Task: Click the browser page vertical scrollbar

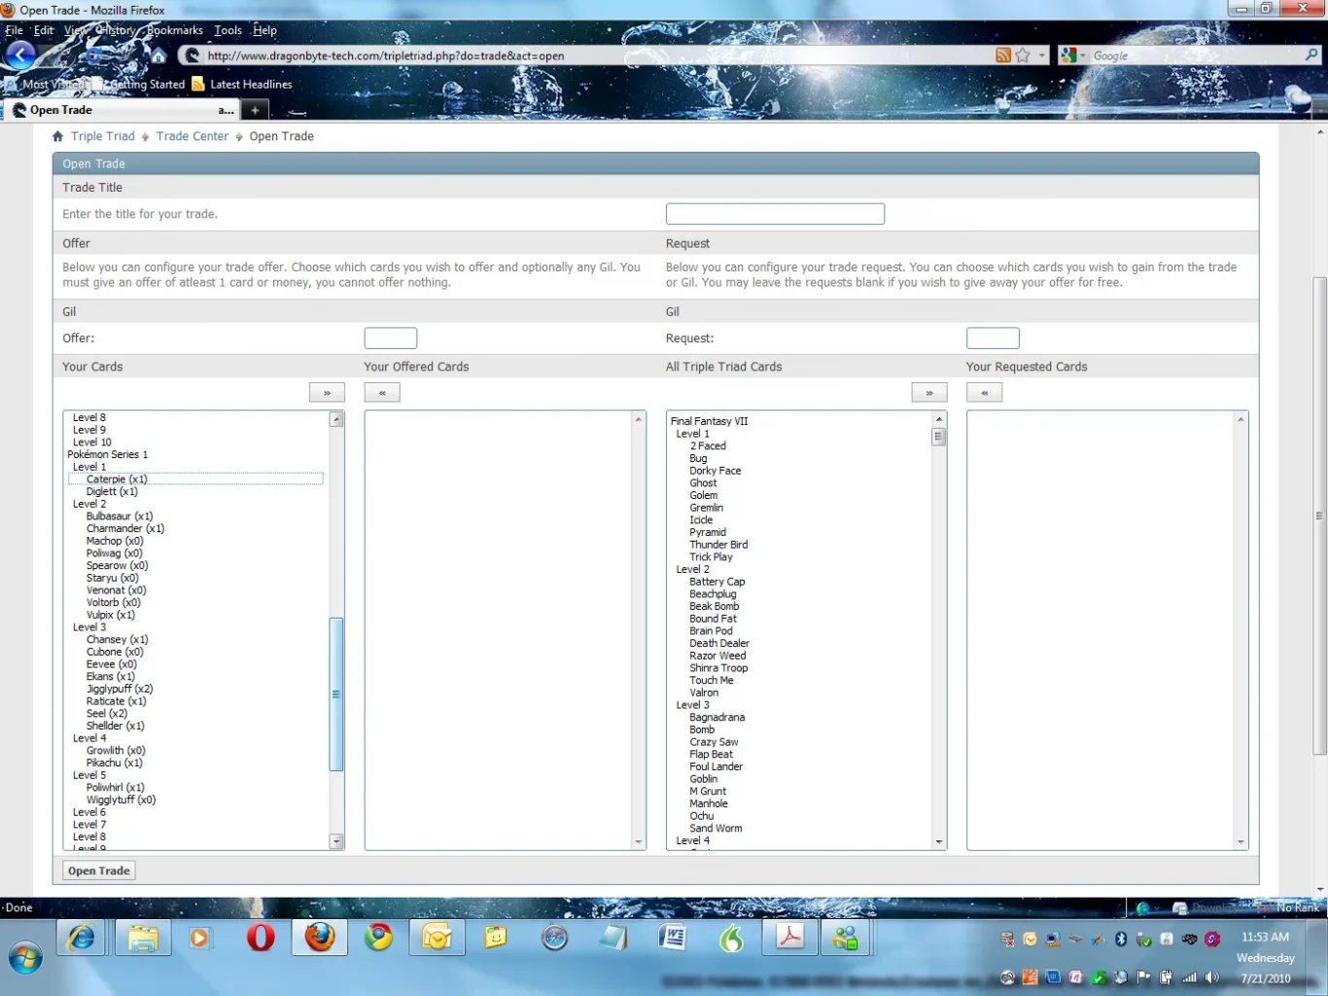Action: (x=1319, y=516)
